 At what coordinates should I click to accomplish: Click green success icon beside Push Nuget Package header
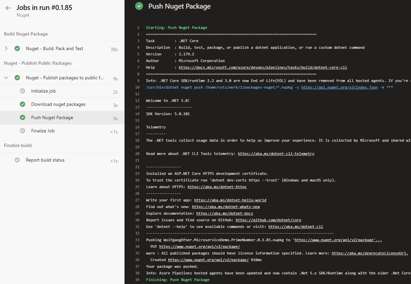pyautogui.click(x=139, y=6)
